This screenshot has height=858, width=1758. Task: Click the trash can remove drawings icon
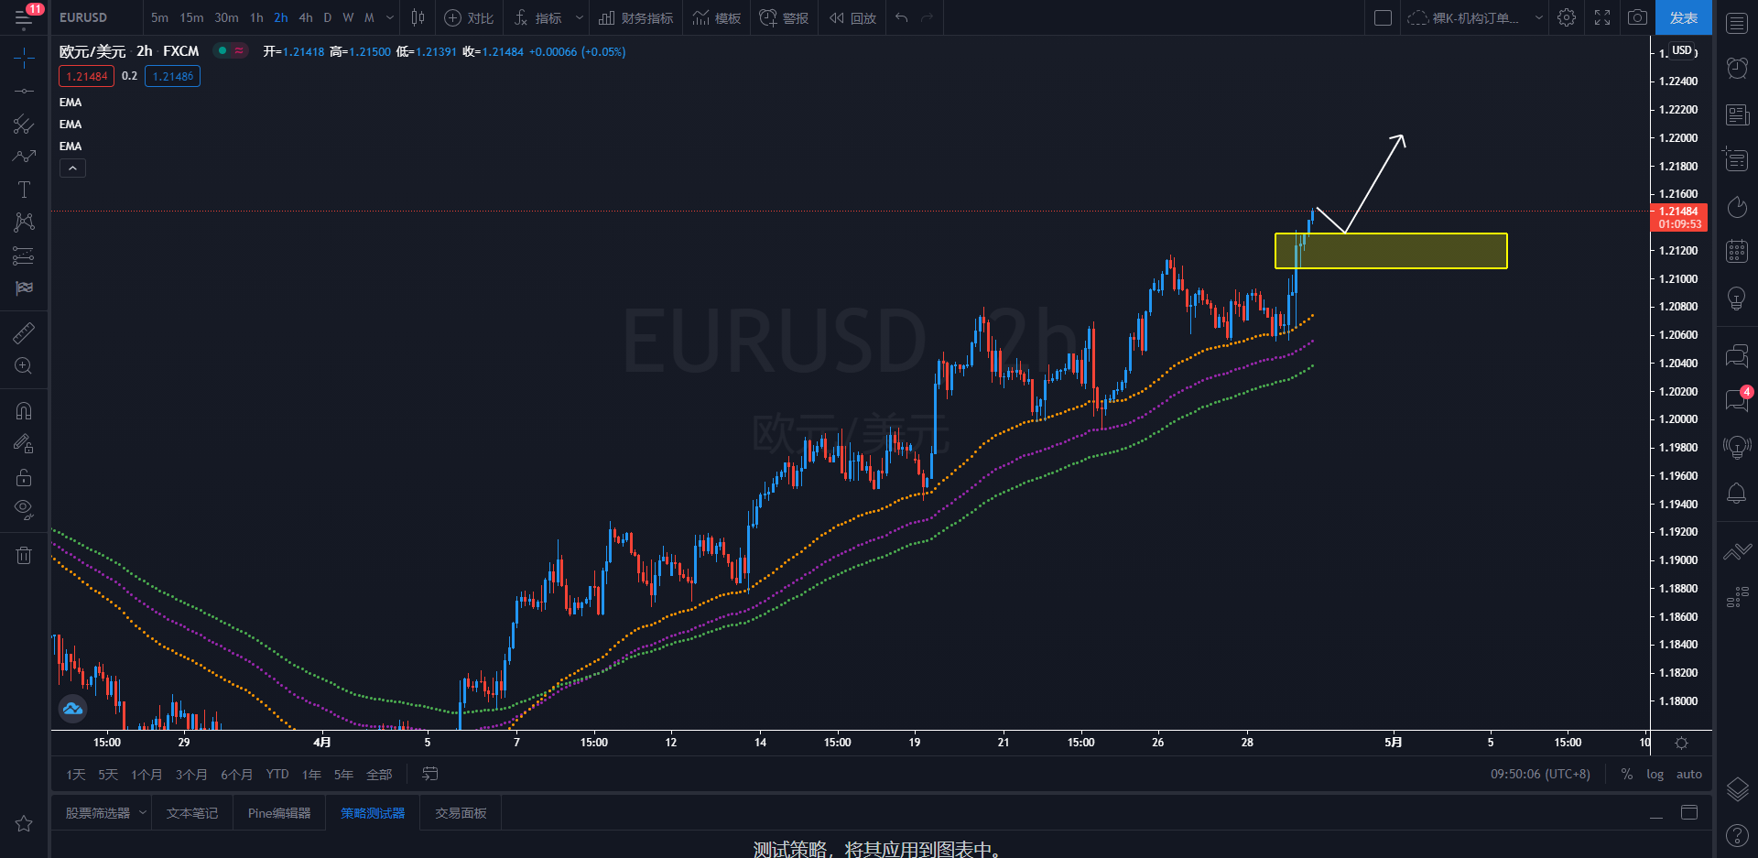coord(24,555)
